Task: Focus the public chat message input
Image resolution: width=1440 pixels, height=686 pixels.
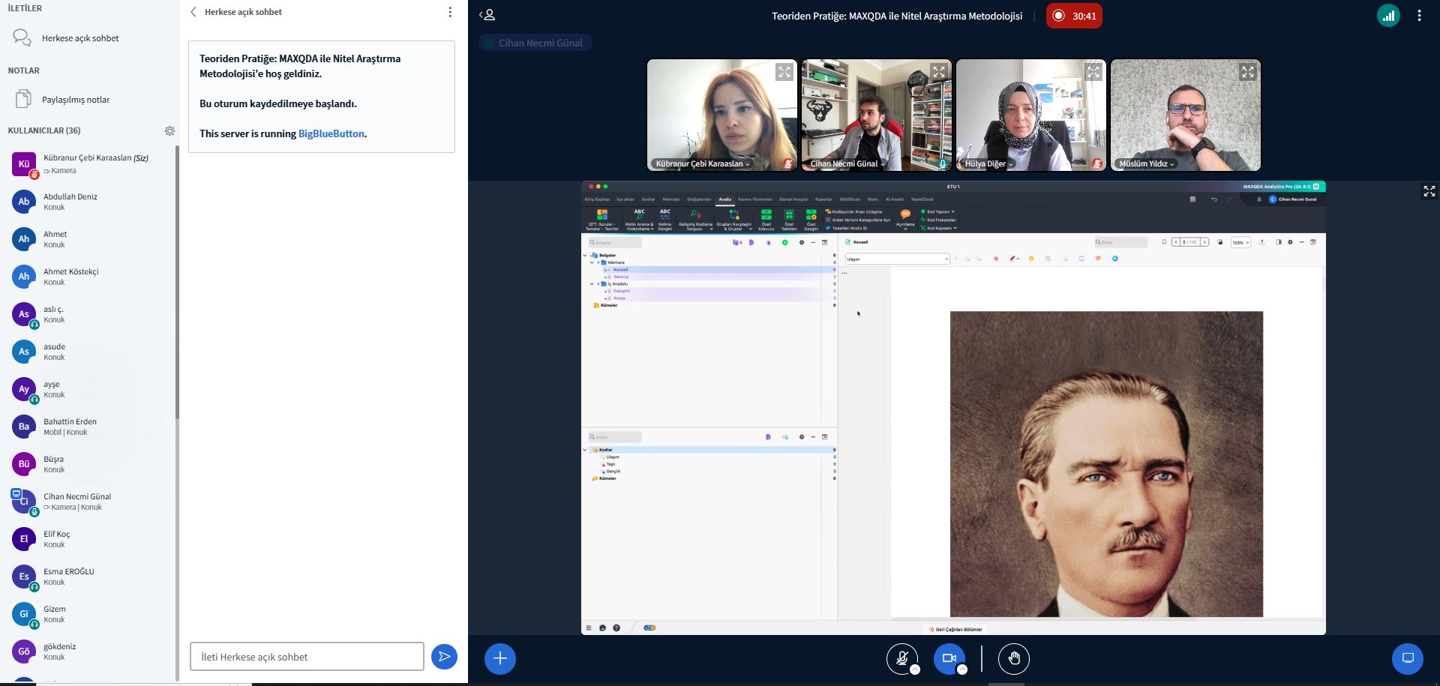Action: [307, 657]
